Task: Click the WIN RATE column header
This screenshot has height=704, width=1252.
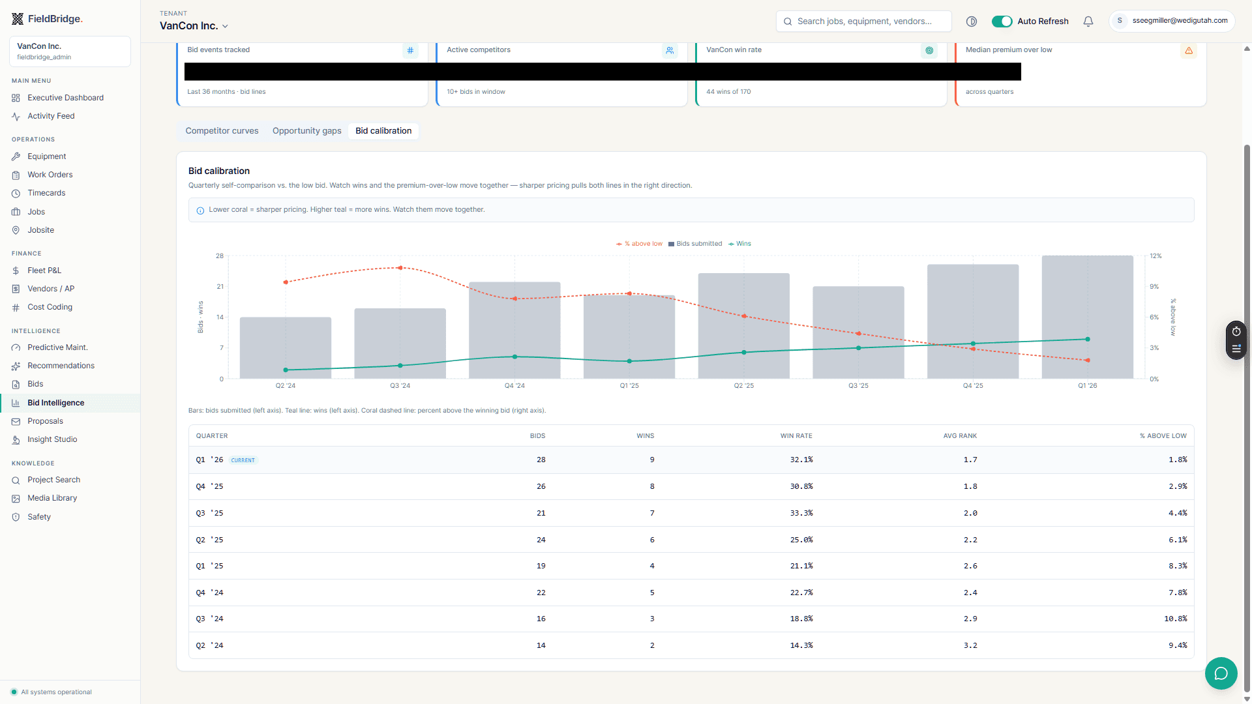Action: point(796,436)
